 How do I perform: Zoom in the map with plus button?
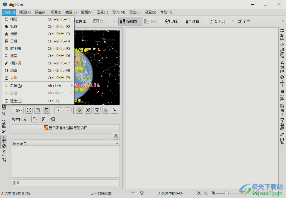[x=58, y=110]
